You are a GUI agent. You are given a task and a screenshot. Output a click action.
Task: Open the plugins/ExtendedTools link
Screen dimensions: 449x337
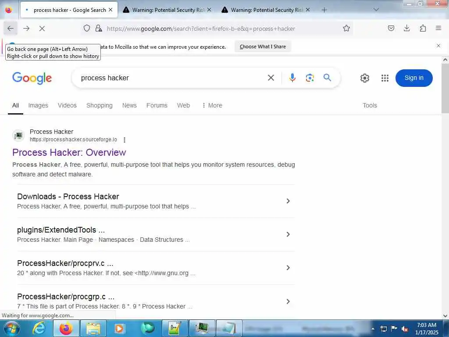coord(61,230)
